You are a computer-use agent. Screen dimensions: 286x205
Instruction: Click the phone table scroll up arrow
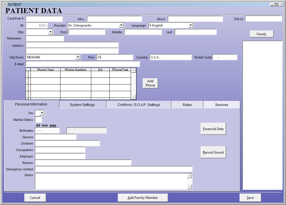click(134, 70)
